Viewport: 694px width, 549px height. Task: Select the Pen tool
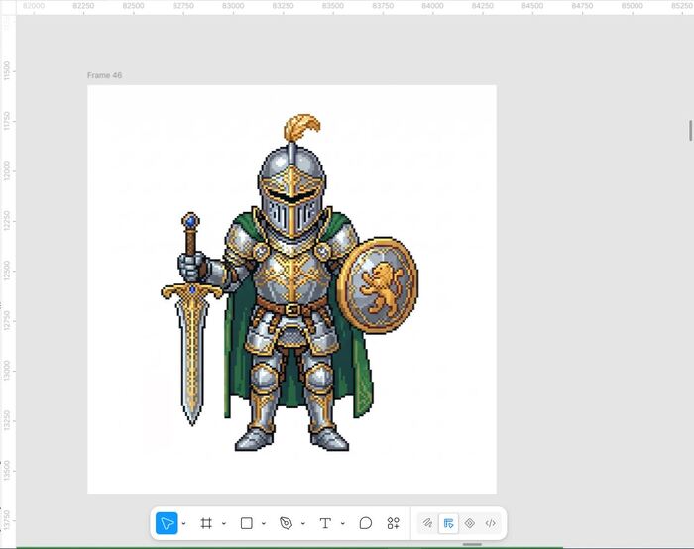pos(286,523)
